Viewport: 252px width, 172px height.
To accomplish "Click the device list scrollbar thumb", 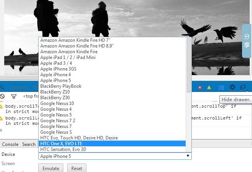I will click(x=189, y=65).
